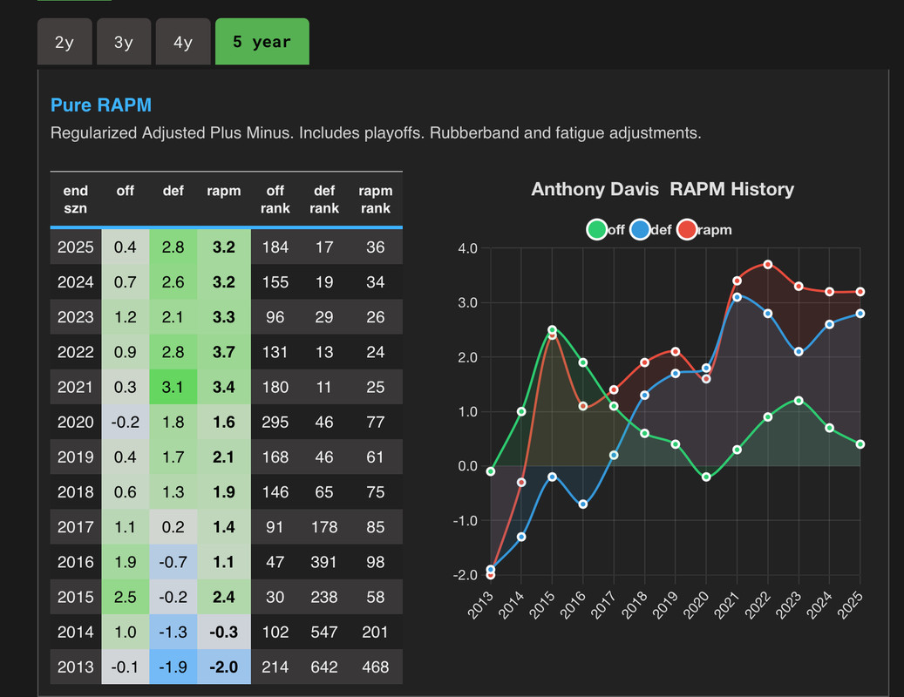Select the 2016 season row label
The image size is (904, 697).
pos(76,562)
